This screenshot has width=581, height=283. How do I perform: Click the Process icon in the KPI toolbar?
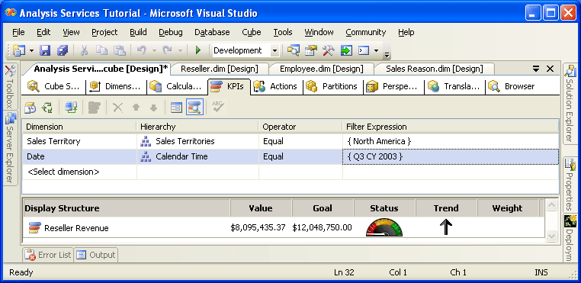[x=30, y=108]
